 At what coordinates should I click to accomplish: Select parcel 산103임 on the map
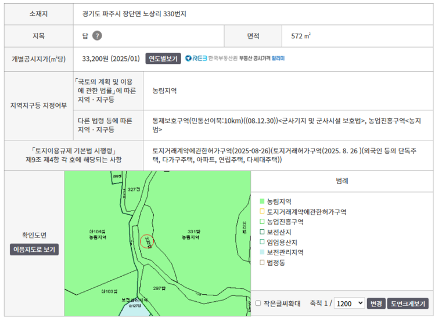click(x=109, y=291)
